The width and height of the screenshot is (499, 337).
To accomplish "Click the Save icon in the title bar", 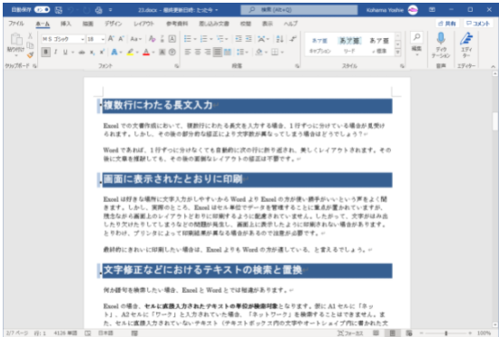I will 59,10.
